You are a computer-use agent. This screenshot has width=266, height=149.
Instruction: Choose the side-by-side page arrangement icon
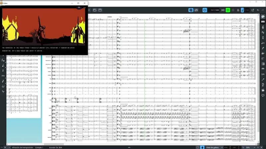[226, 147]
